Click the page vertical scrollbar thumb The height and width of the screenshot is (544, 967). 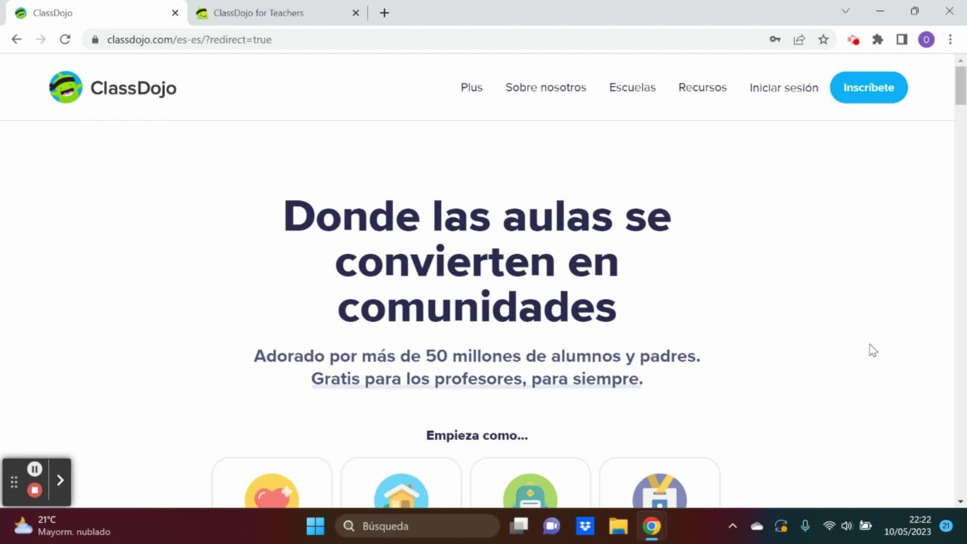[x=960, y=86]
